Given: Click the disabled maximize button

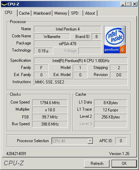Looking at the screenshot, I should coord(129,4).
